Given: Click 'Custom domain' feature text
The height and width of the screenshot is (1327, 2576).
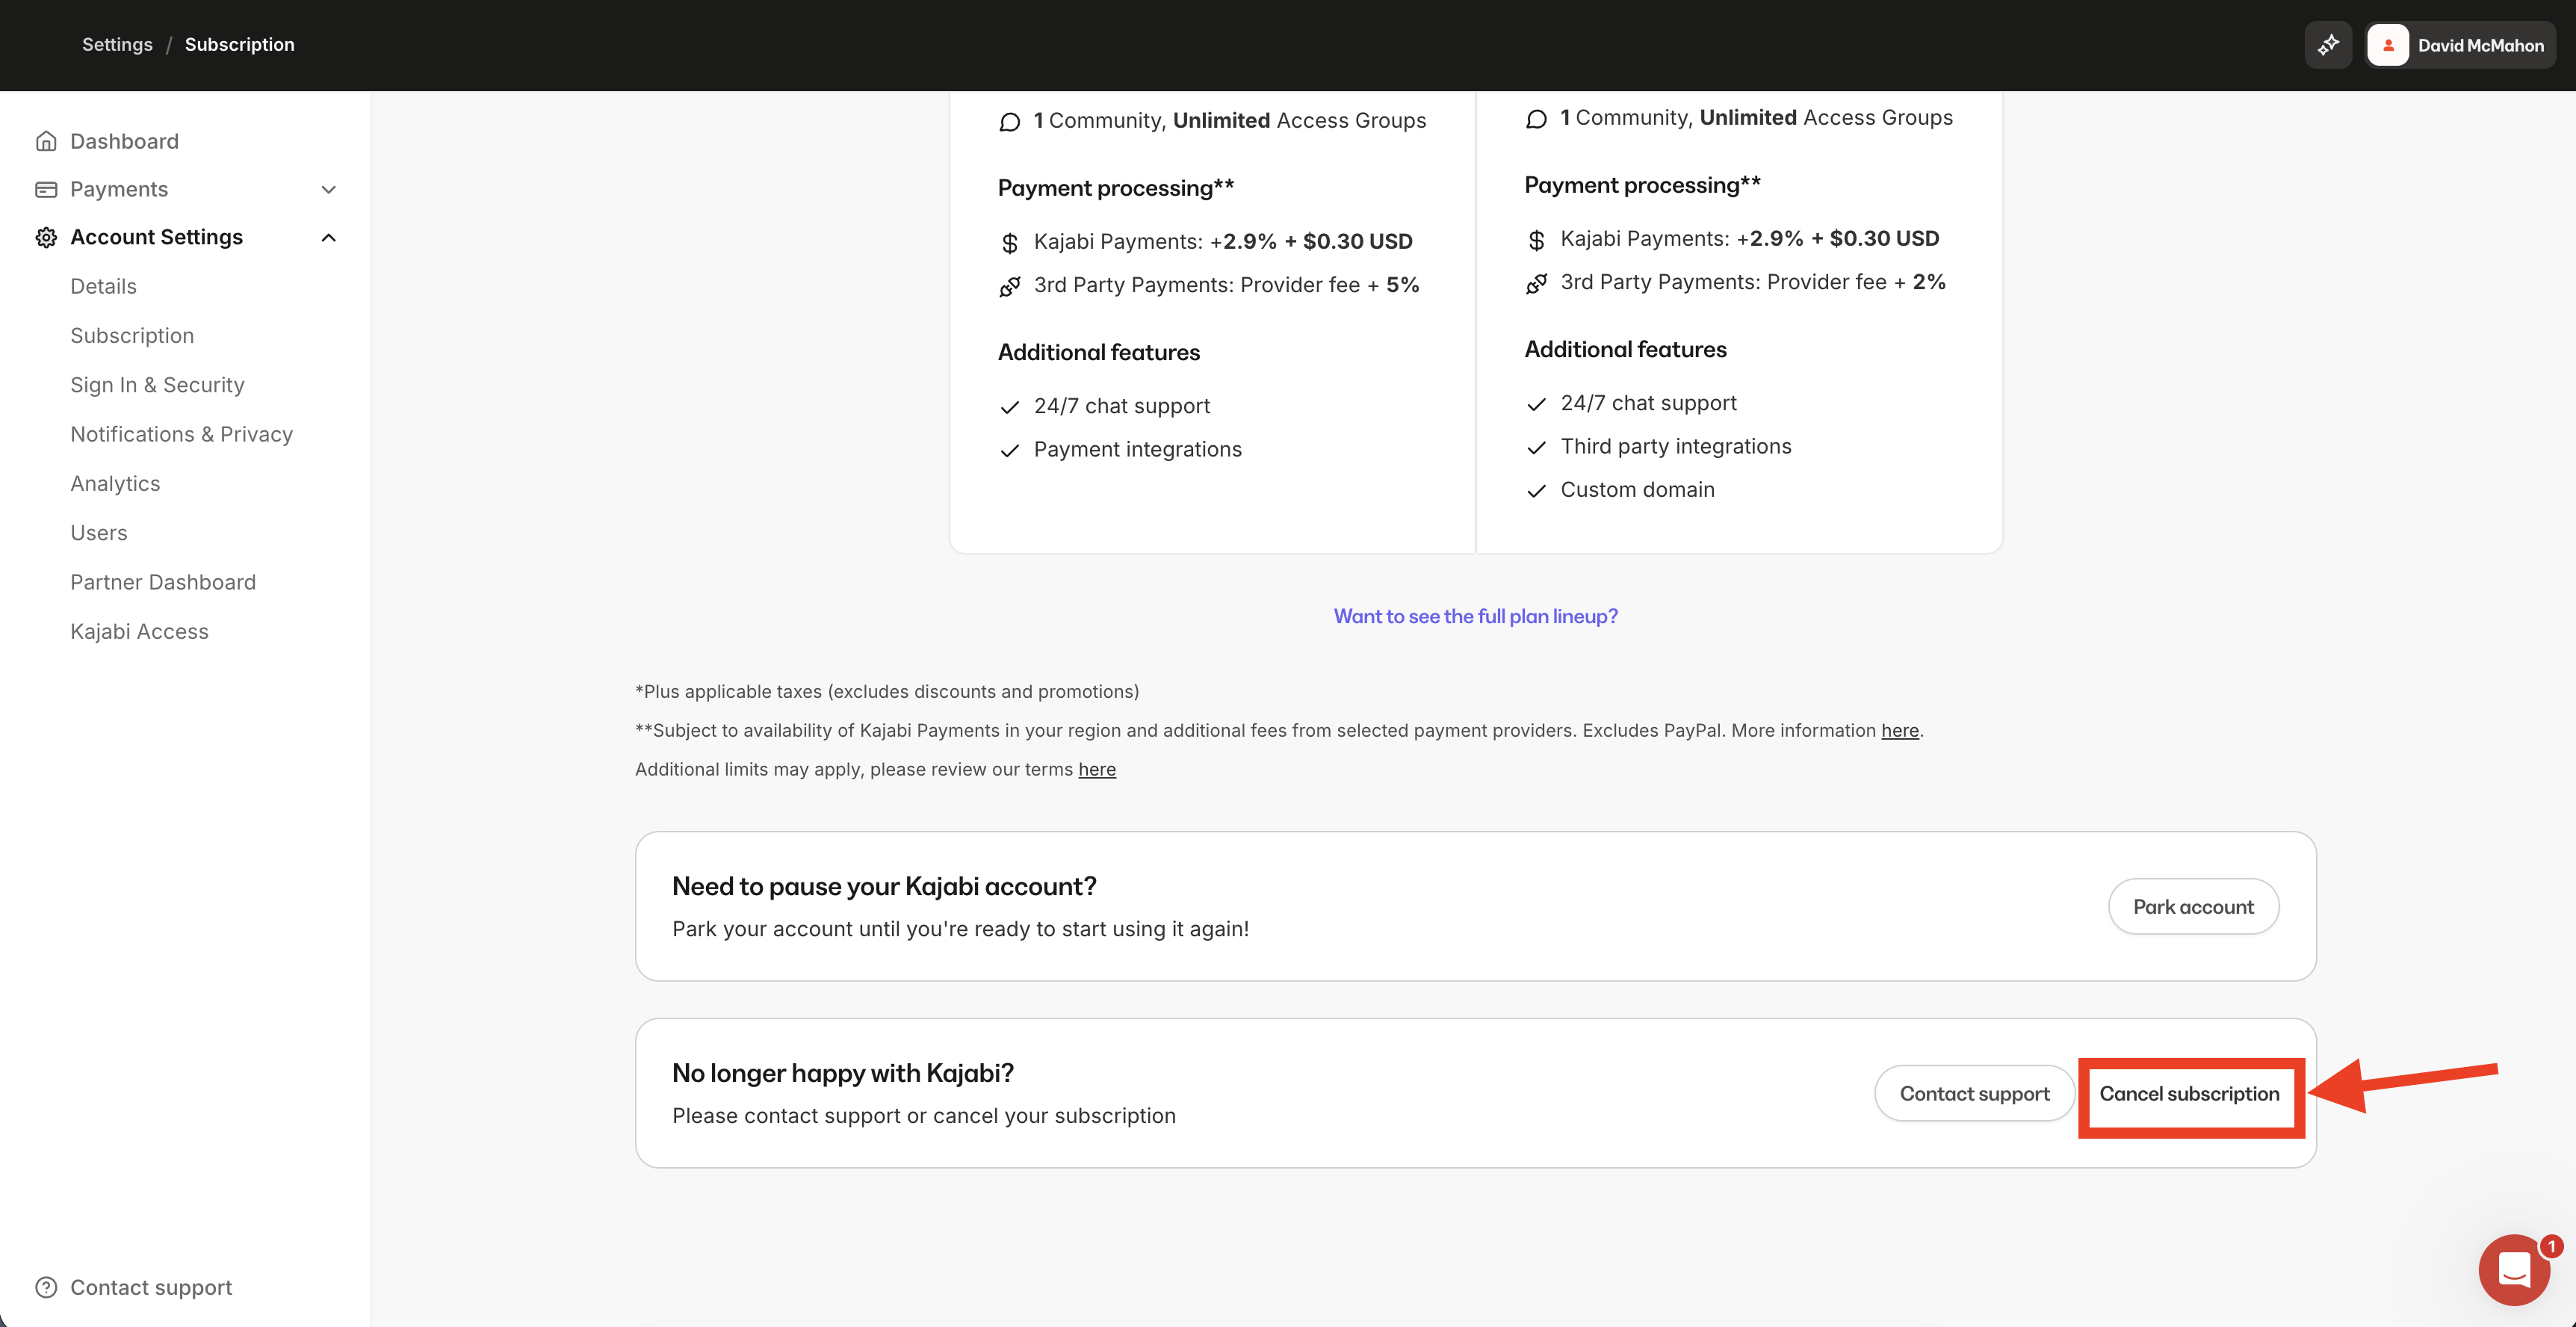Looking at the screenshot, I should point(1637,489).
